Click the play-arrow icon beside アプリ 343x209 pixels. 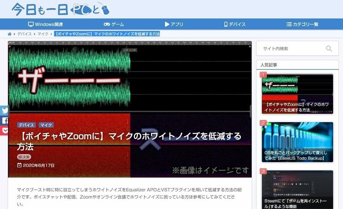[x=167, y=24]
